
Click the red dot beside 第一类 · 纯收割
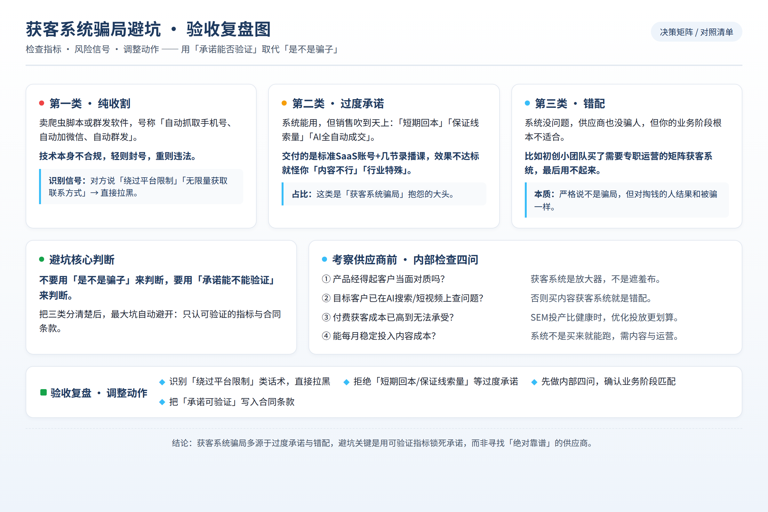pos(42,103)
